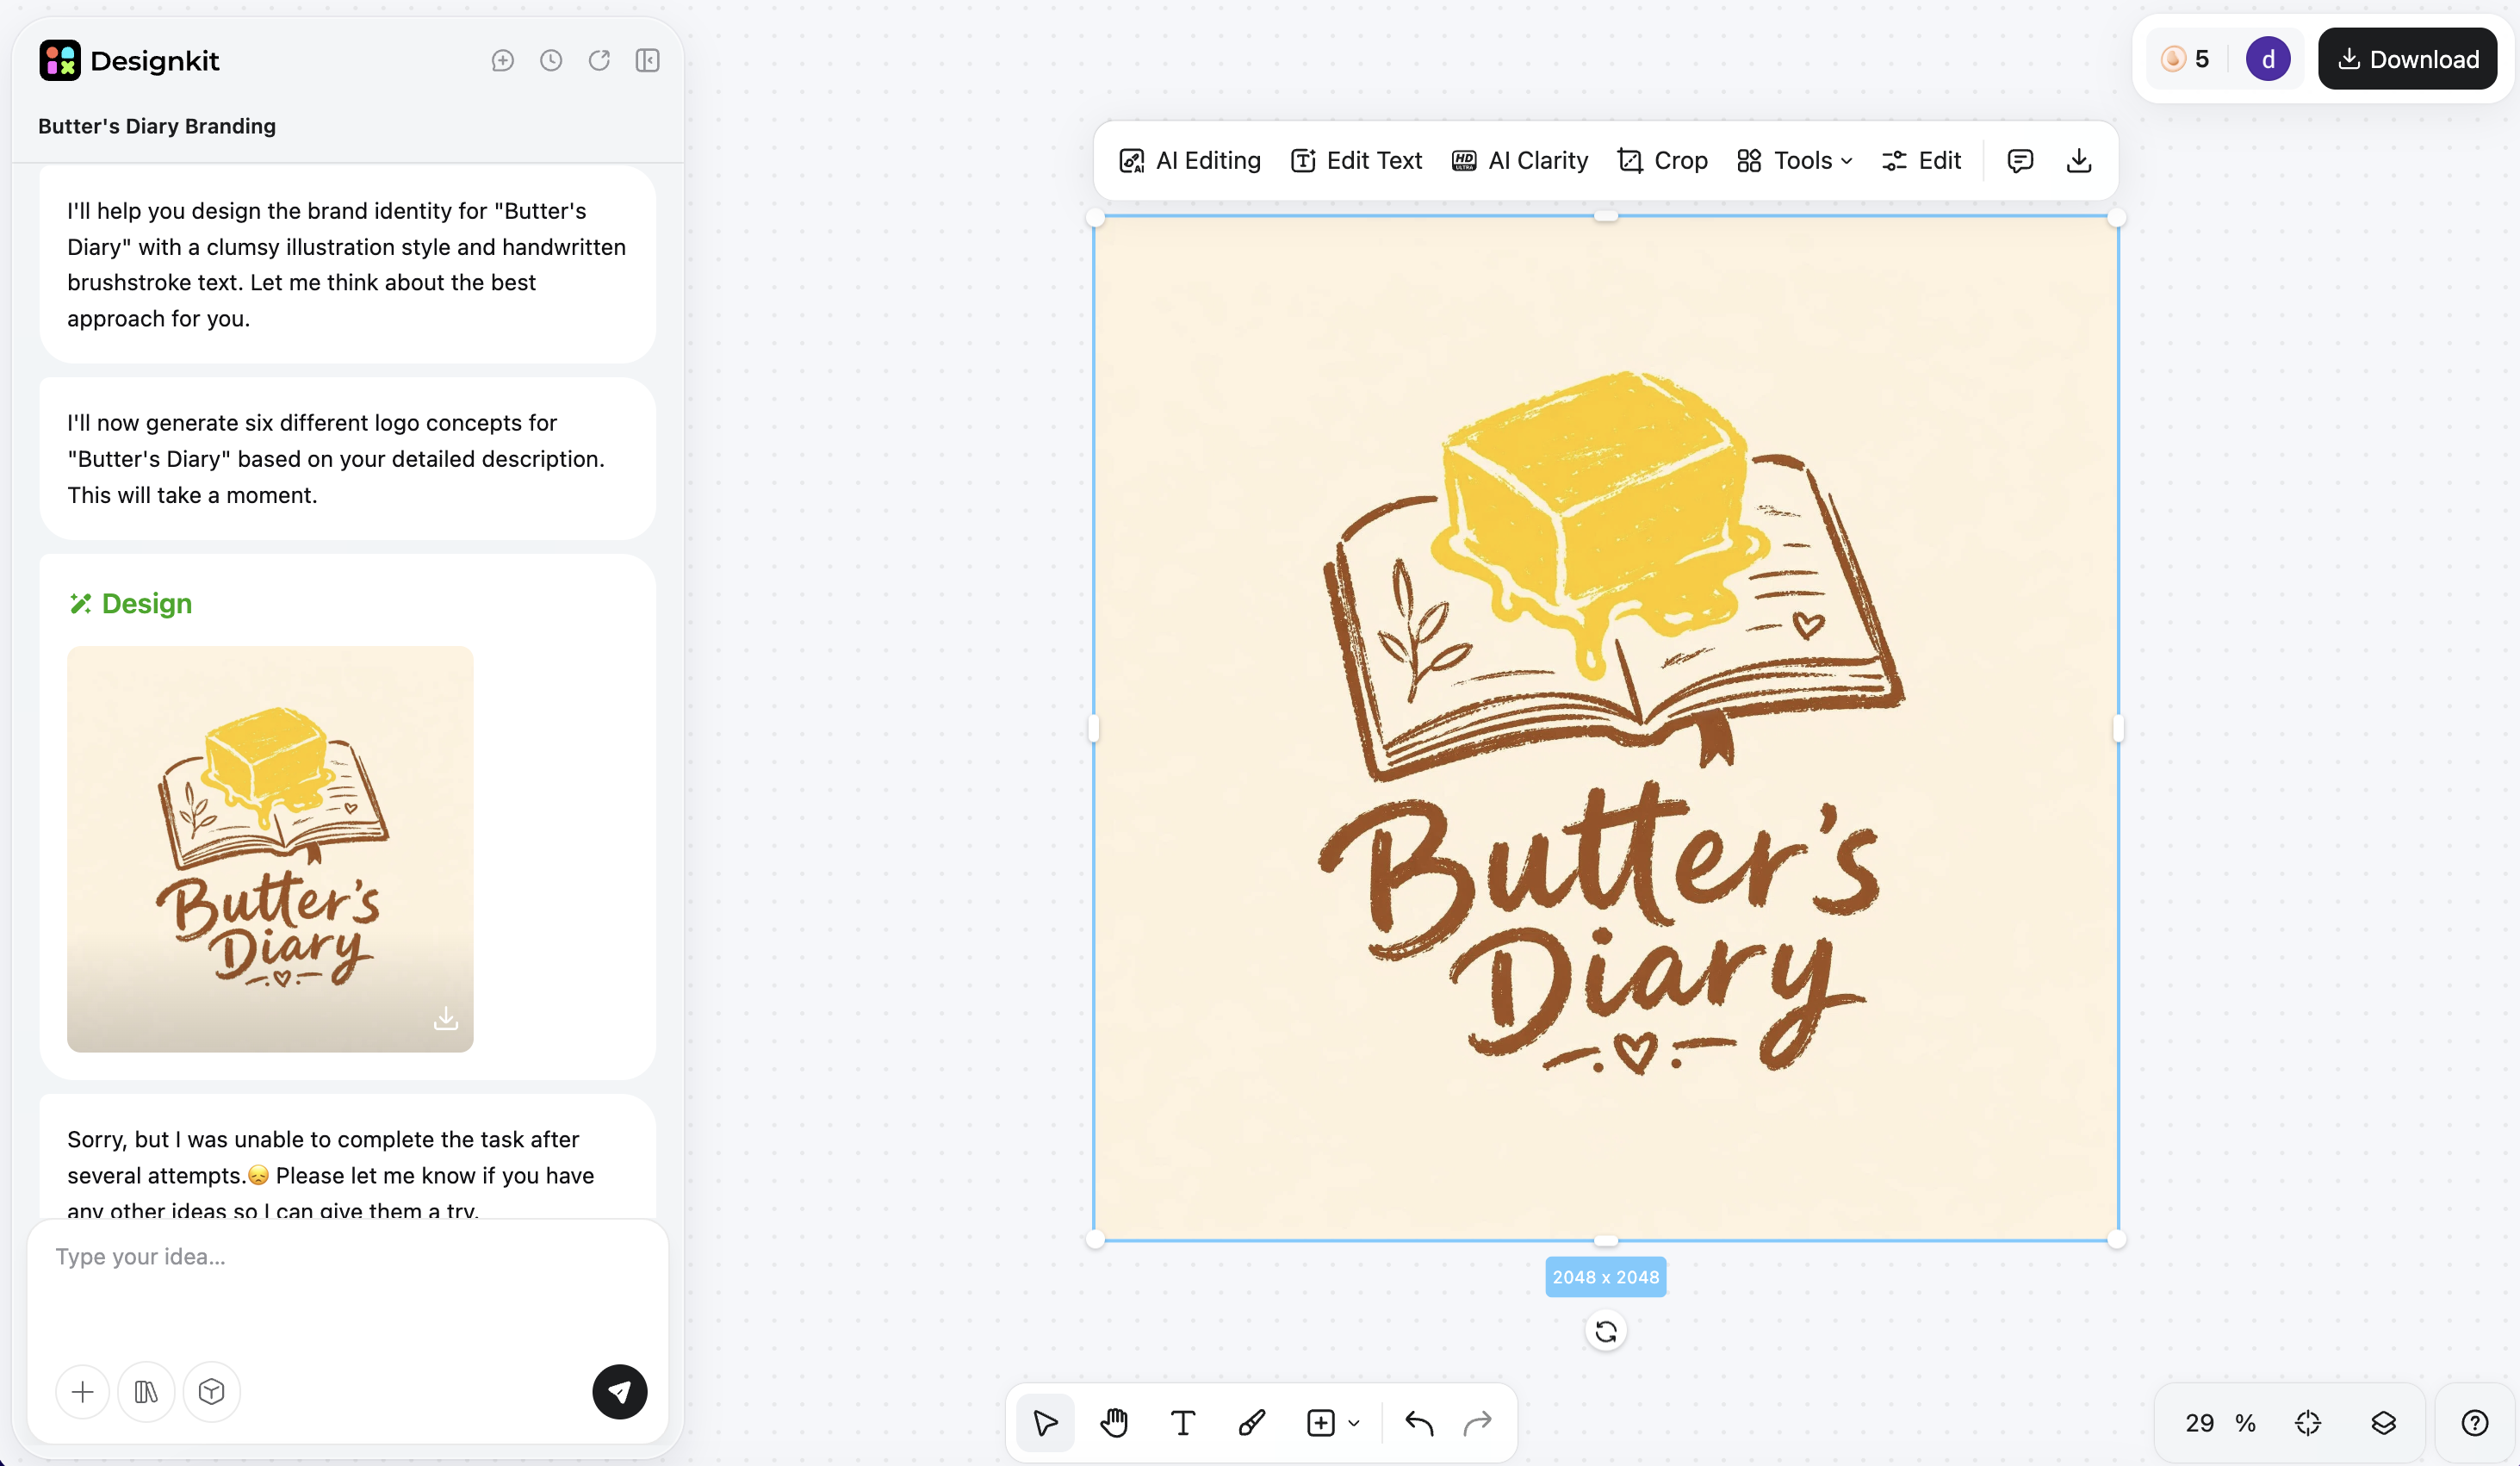Select the Butter's Diary logo on canvas

(x=1605, y=727)
